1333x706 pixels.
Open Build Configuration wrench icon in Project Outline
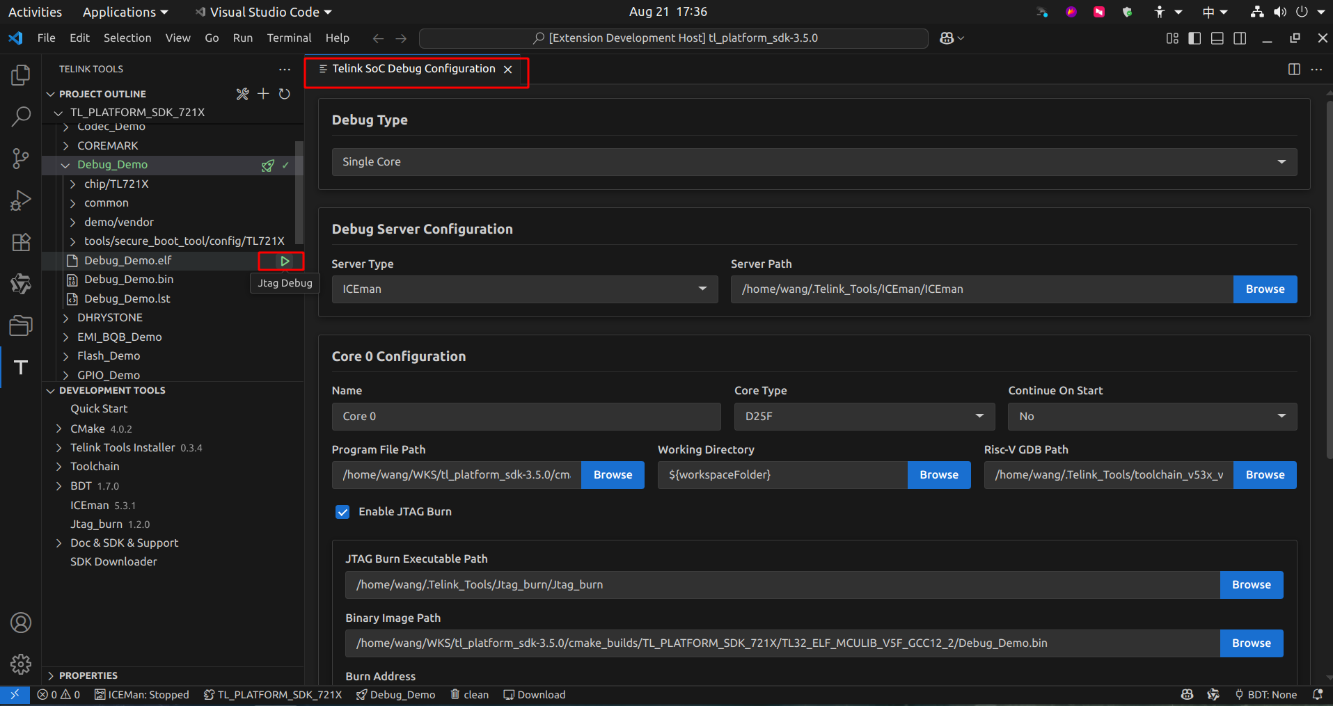point(242,94)
